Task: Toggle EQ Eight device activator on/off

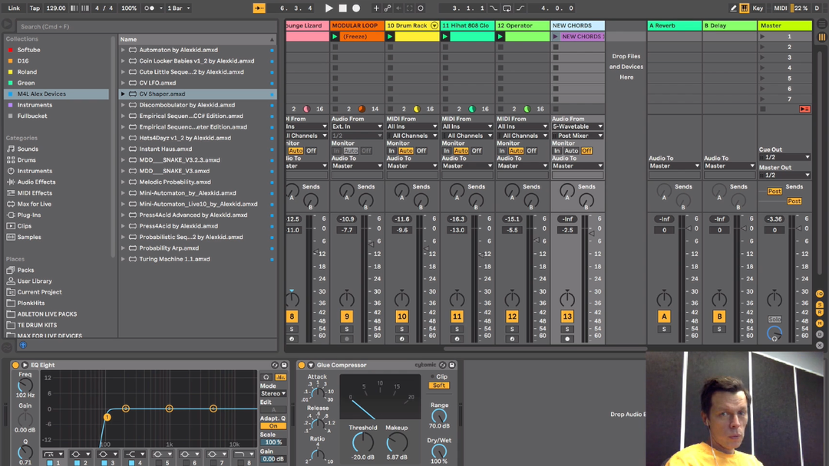Action: (15, 365)
